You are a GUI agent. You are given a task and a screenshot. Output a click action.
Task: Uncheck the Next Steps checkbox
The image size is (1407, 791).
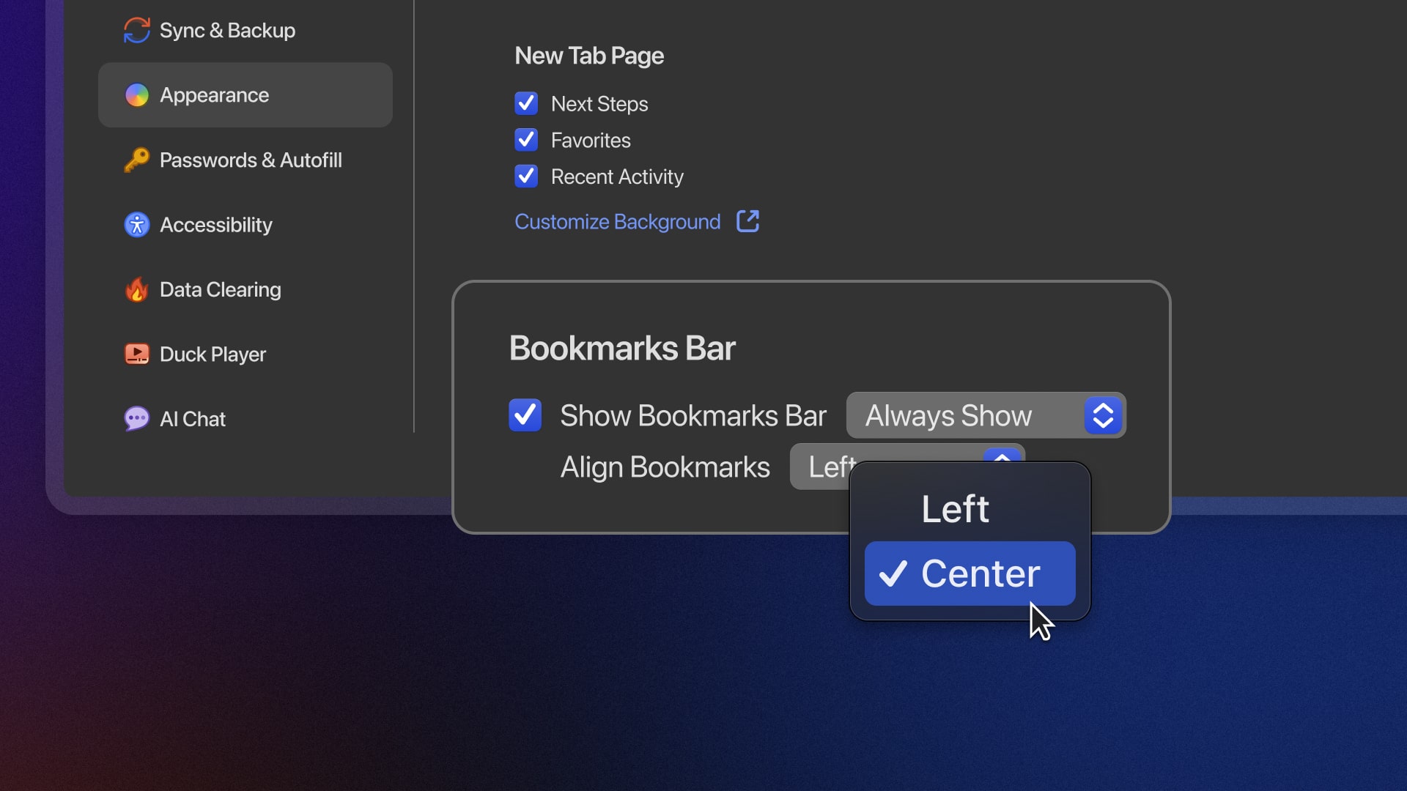click(x=526, y=103)
